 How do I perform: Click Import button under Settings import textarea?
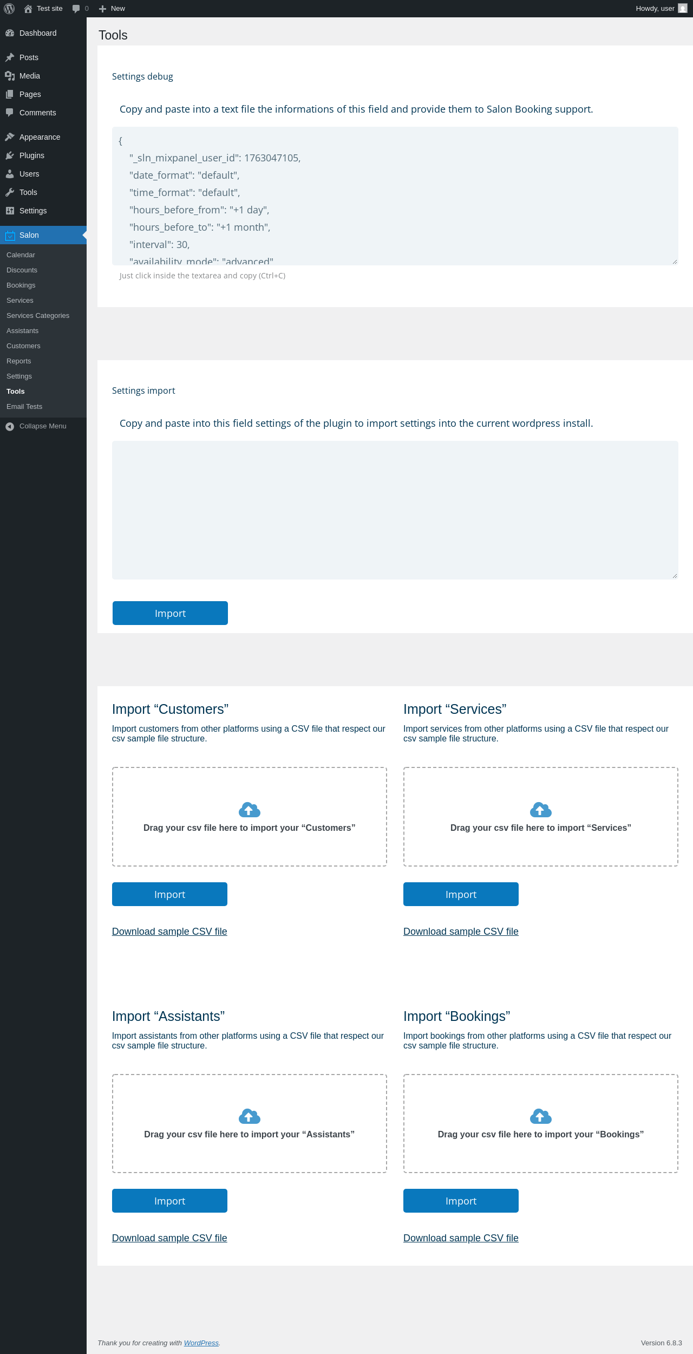coord(170,613)
